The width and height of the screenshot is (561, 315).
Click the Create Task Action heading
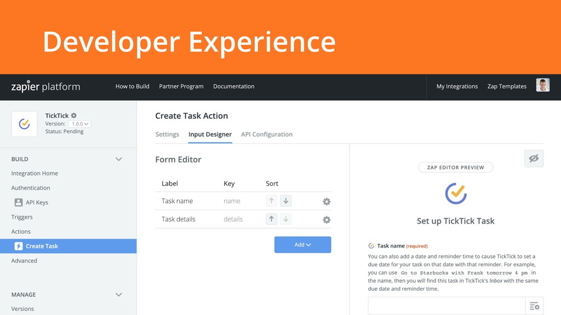(191, 116)
